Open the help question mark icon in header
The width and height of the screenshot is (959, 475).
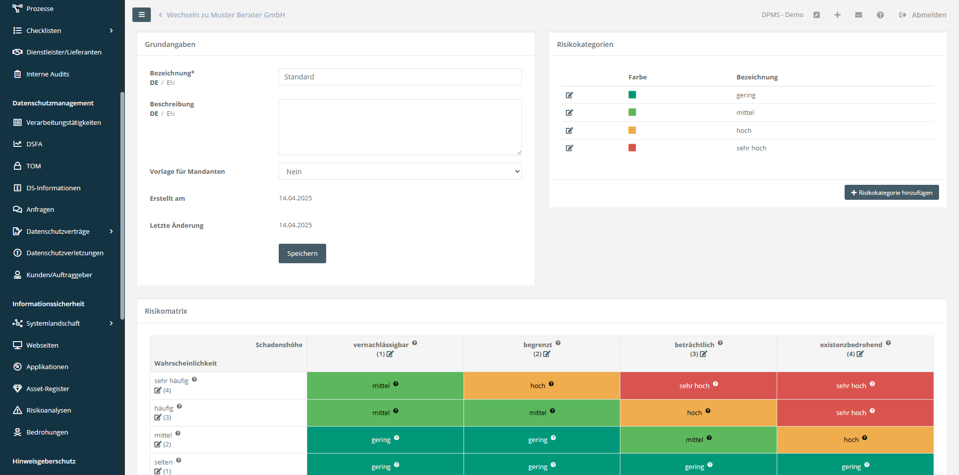(x=880, y=15)
